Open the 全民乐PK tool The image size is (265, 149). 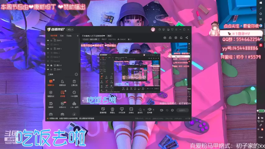(62, 105)
